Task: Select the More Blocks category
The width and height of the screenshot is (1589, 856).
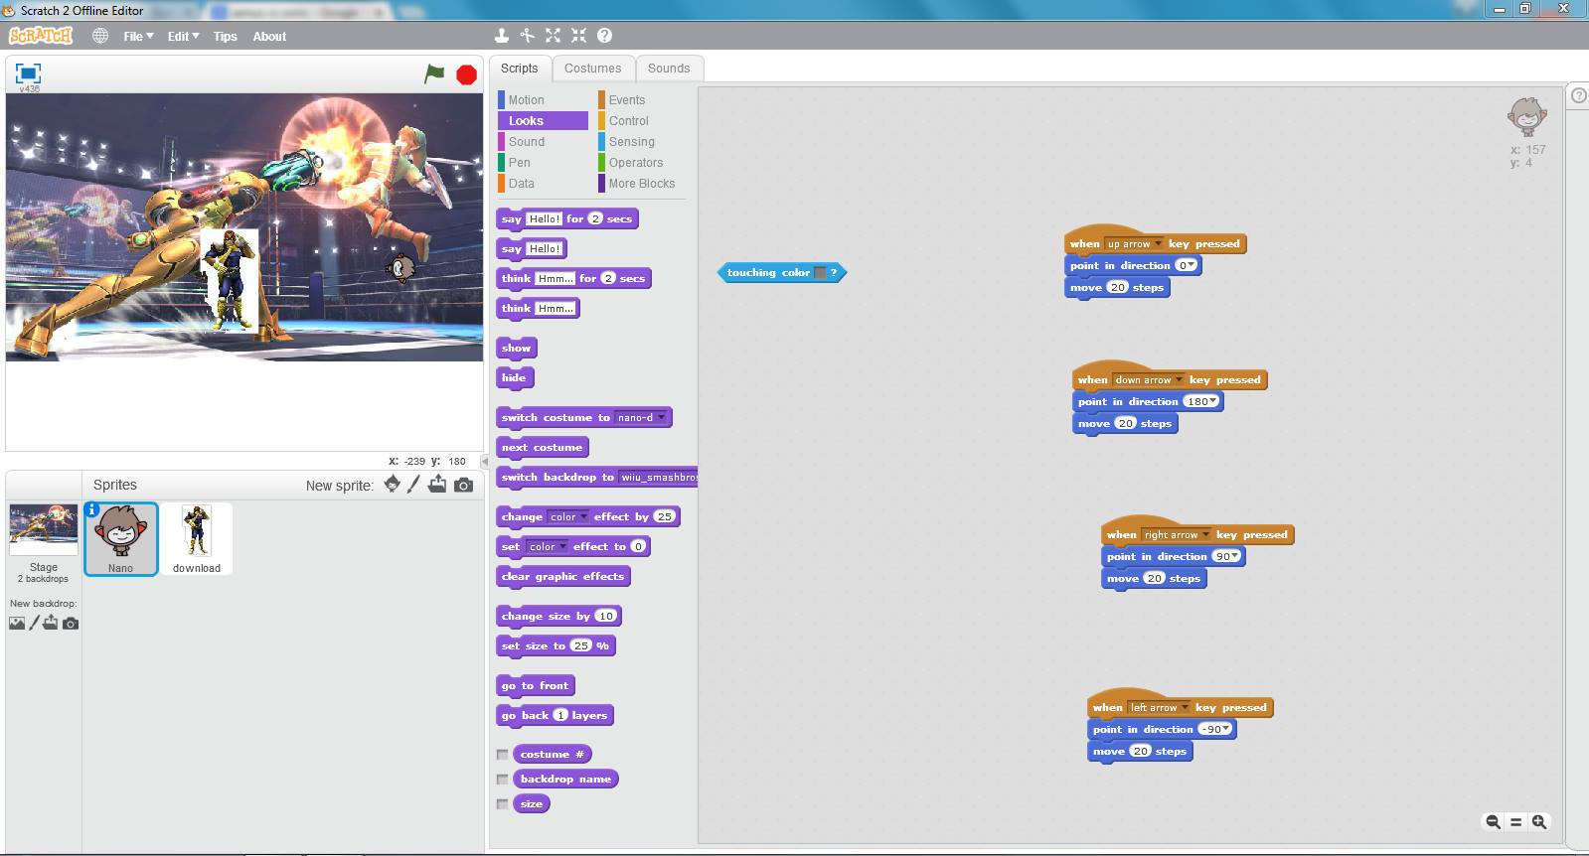Action: (642, 184)
